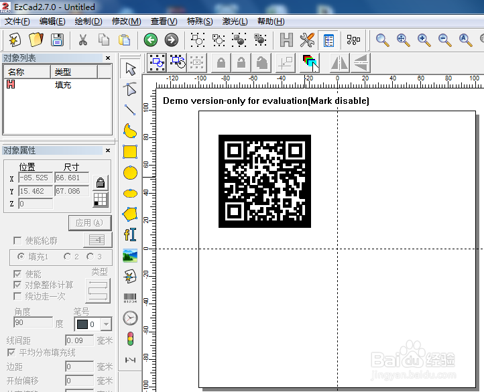Select the bitmap image tool
The width and height of the screenshot is (484, 392).
point(130,255)
